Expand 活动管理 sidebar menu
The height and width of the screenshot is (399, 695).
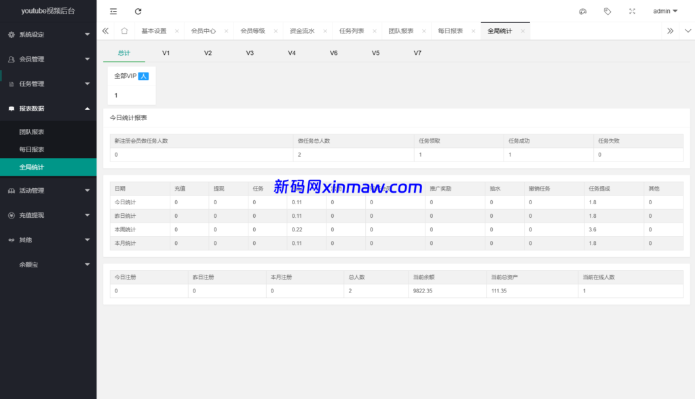(x=48, y=191)
